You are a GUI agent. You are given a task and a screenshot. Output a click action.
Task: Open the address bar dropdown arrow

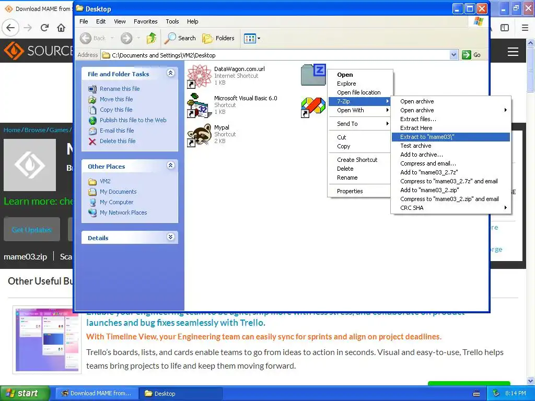pos(453,55)
